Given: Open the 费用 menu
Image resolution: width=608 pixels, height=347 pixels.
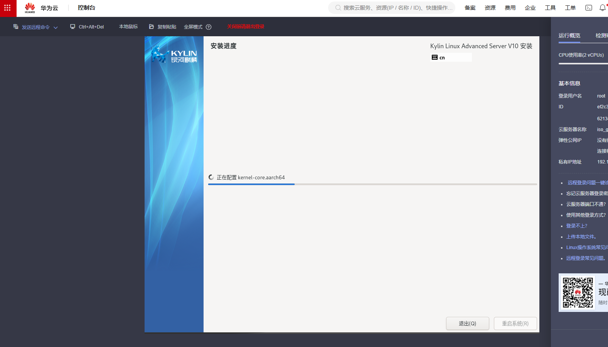Looking at the screenshot, I should (x=510, y=8).
